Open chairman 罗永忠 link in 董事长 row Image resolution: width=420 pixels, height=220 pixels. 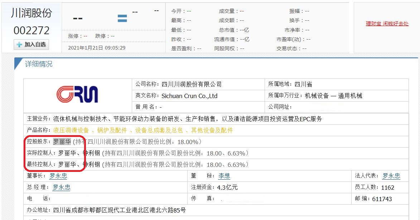58,176
